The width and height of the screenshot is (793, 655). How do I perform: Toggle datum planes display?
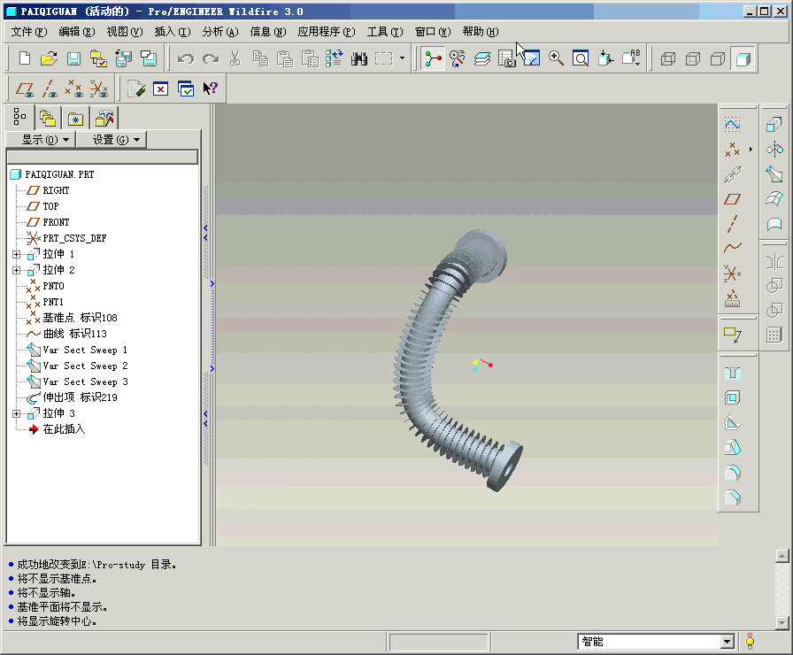click(x=24, y=89)
